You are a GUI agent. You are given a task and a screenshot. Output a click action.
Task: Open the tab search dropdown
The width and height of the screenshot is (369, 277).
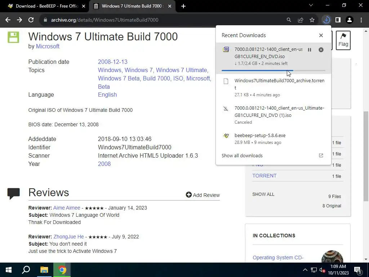[311, 5]
